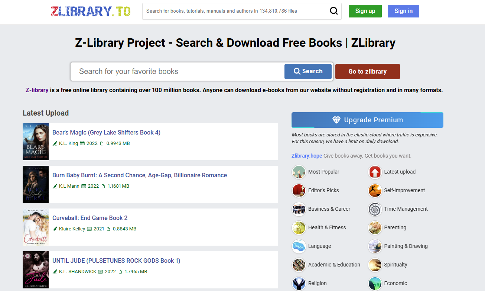Open the Latest upload red arrow icon

(x=375, y=172)
